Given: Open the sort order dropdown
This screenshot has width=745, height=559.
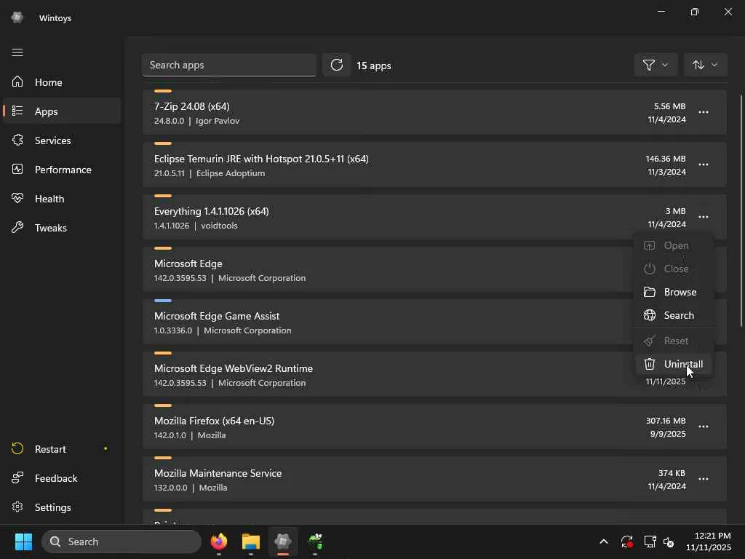Looking at the screenshot, I should coord(705,65).
